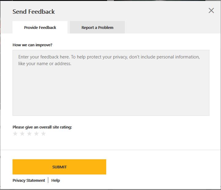The height and width of the screenshot is (190, 221).
Task: Focus the feedback text area
Action: (x=111, y=83)
